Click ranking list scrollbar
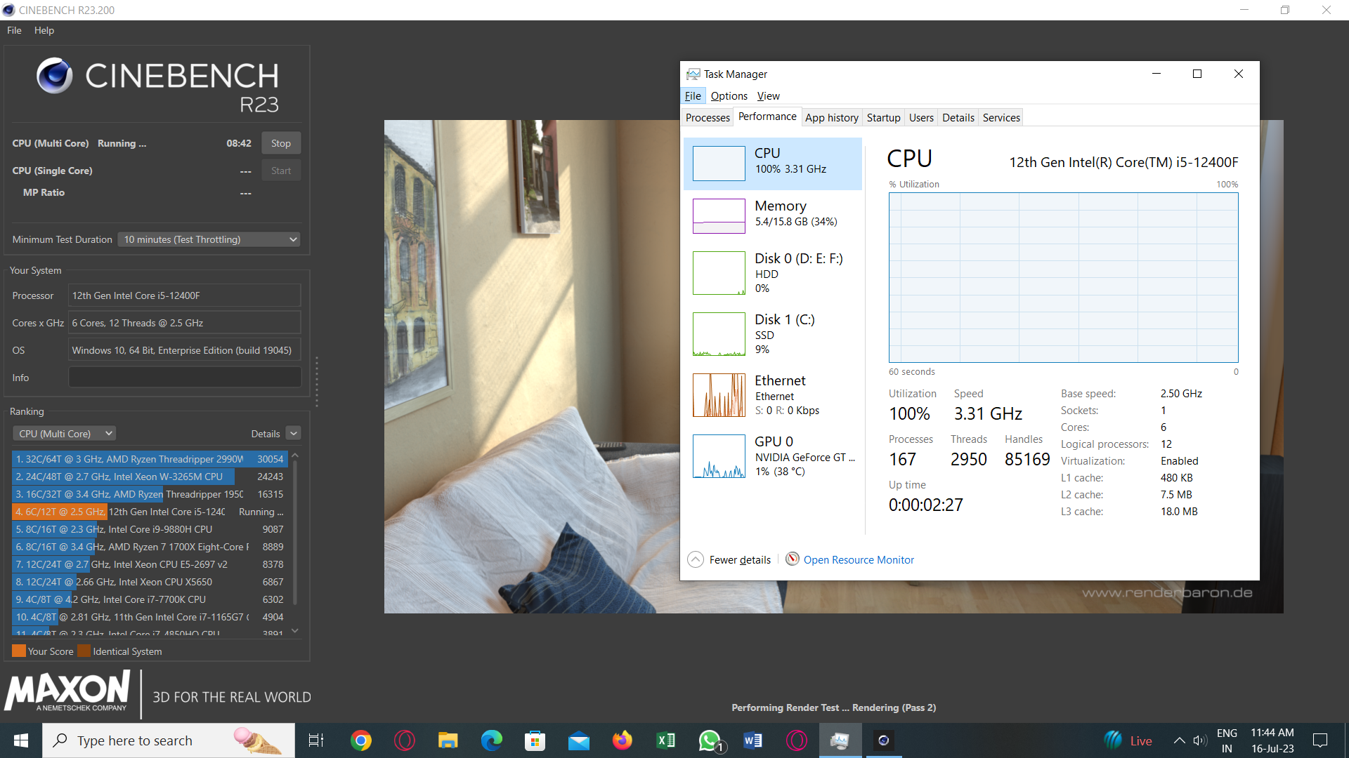 click(295, 533)
